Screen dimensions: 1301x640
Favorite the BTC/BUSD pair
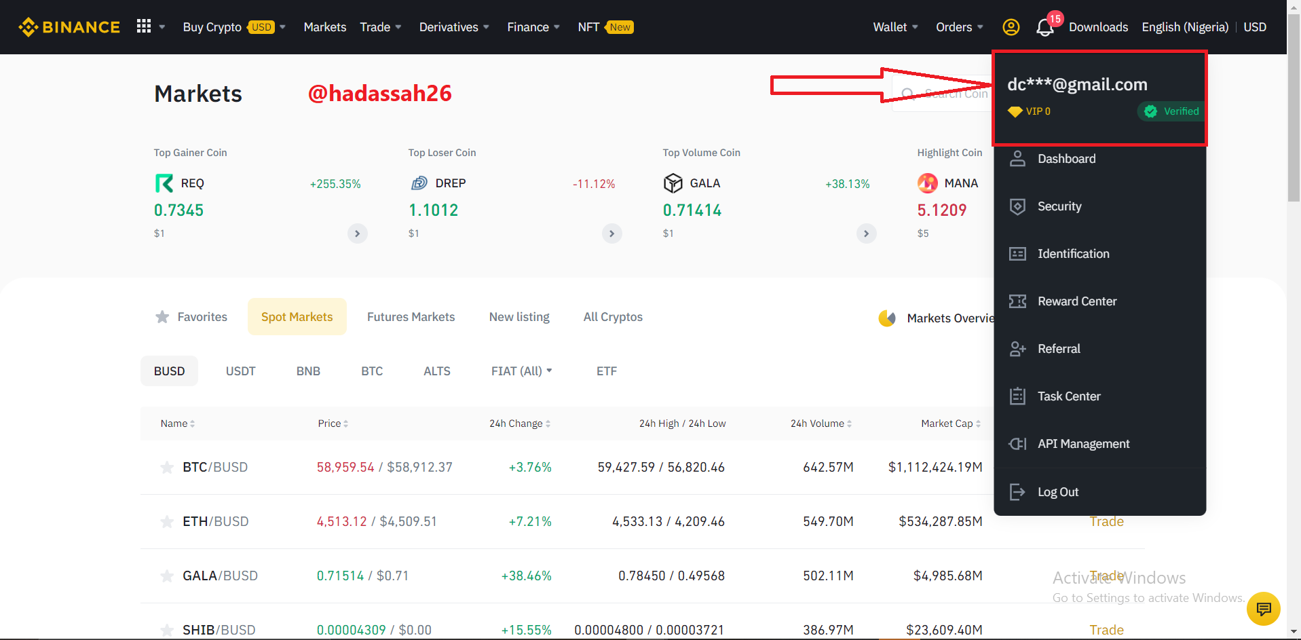coord(167,467)
